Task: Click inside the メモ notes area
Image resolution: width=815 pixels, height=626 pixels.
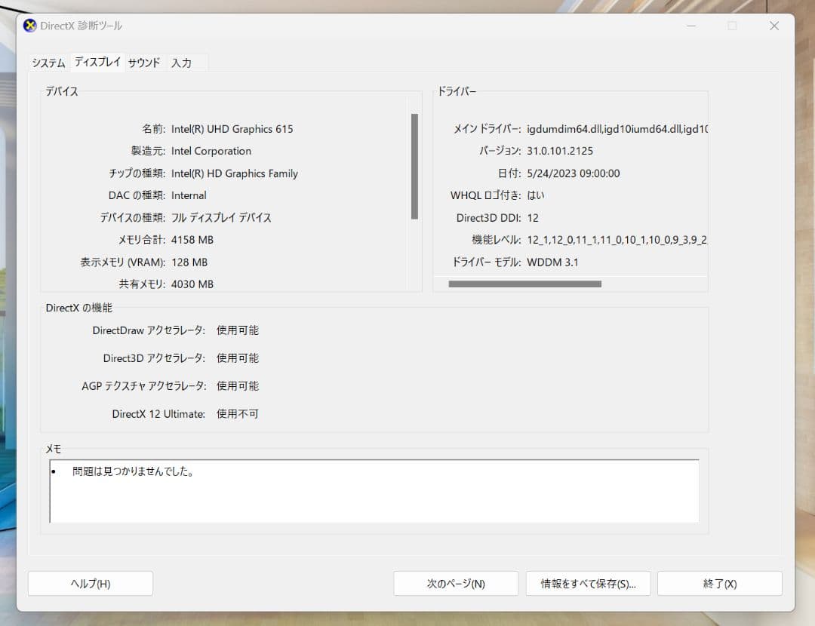Action: tap(374, 490)
